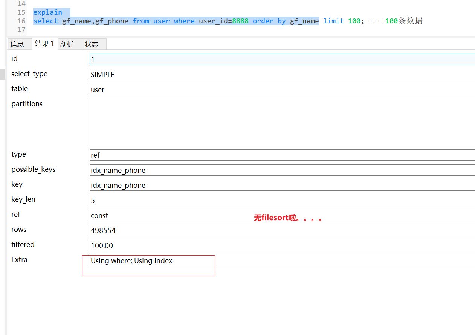Click the ref field showing const
Viewport: 475px width, 335px height.
[x=282, y=215]
